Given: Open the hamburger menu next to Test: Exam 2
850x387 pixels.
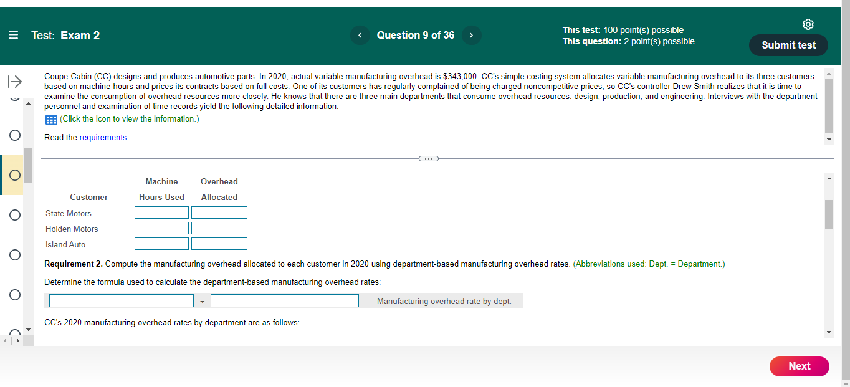Looking at the screenshot, I should tap(13, 35).
